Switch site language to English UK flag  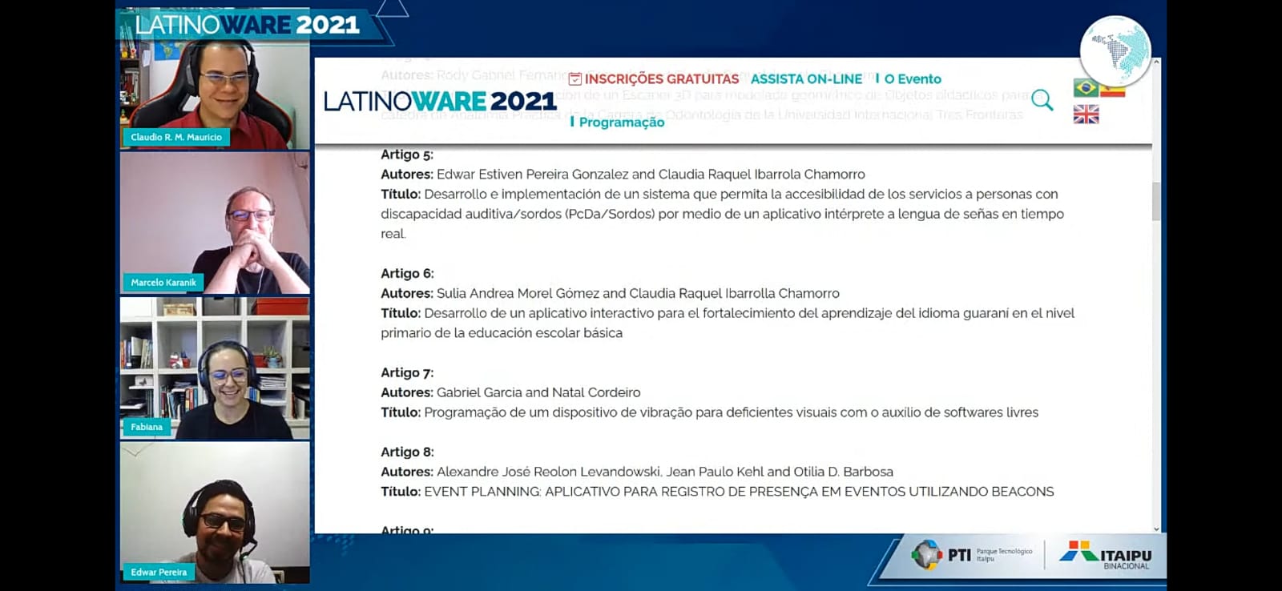(1086, 115)
